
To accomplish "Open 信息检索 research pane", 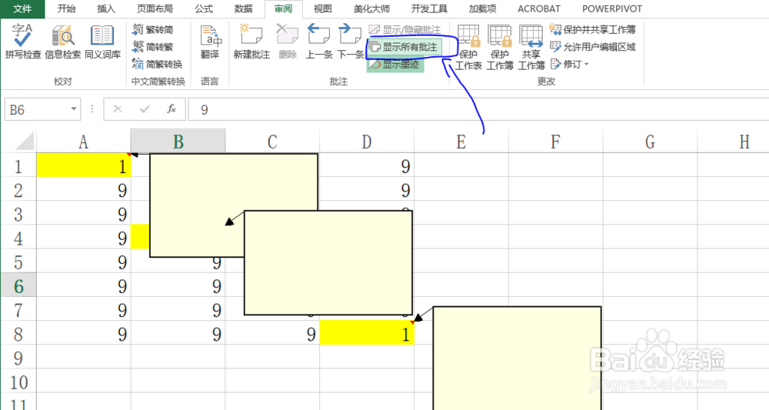I will pyautogui.click(x=63, y=42).
